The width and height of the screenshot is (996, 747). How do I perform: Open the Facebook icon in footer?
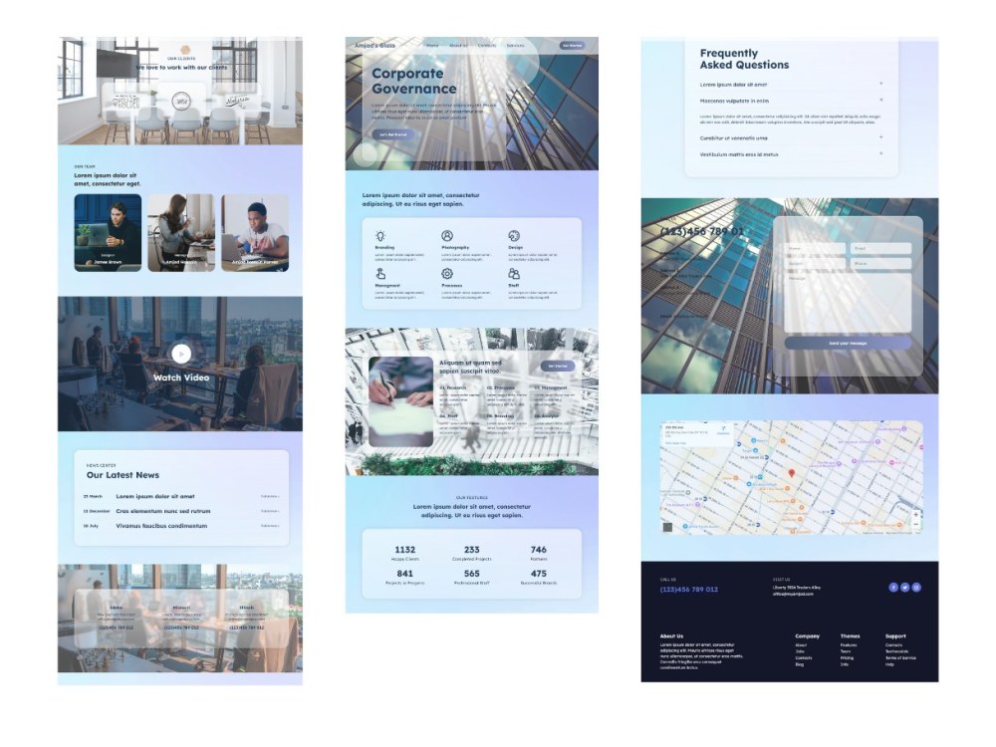pyautogui.click(x=893, y=588)
